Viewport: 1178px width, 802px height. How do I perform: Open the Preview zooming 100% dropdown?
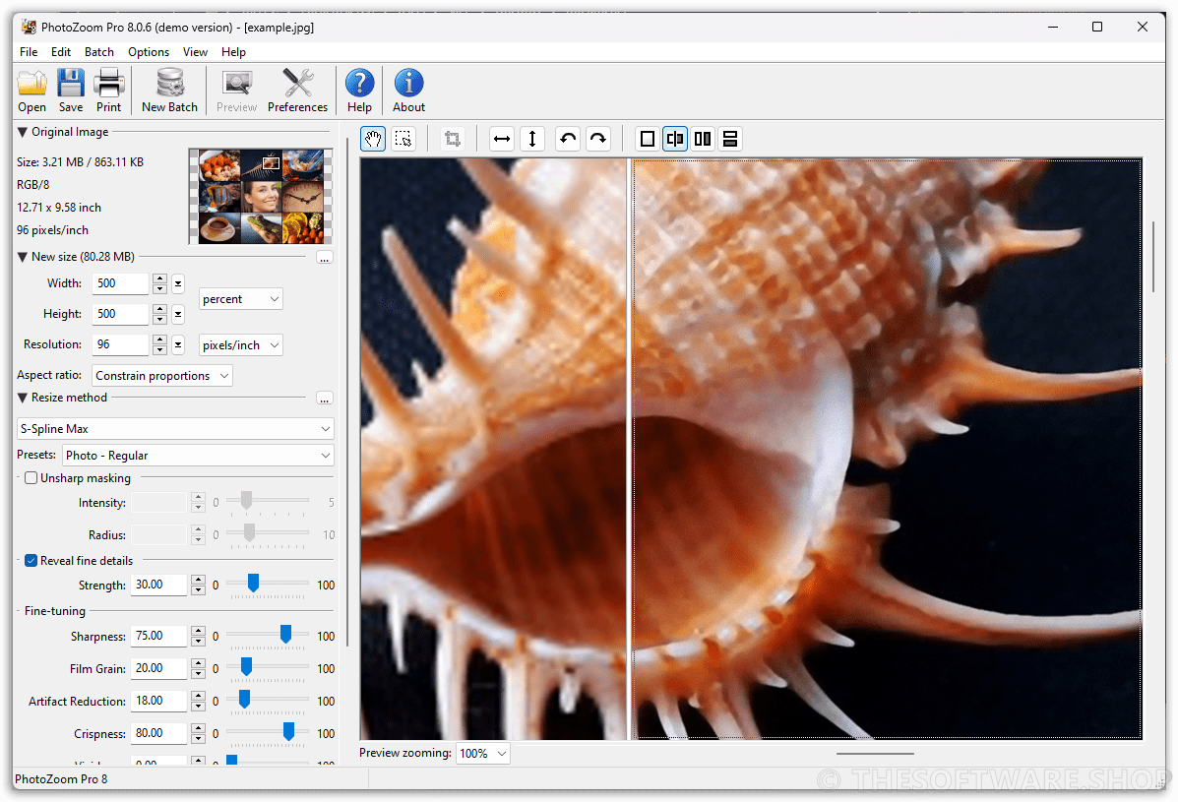pyautogui.click(x=482, y=753)
